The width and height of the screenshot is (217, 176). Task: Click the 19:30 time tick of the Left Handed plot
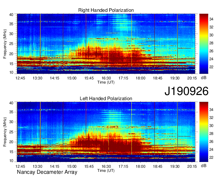tap(175, 166)
